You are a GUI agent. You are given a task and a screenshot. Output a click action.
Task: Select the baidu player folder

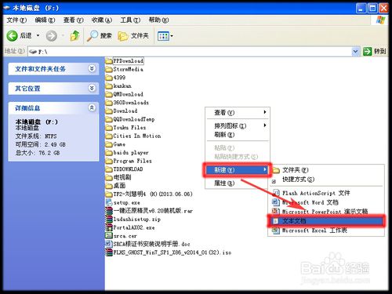coord(127,152)
